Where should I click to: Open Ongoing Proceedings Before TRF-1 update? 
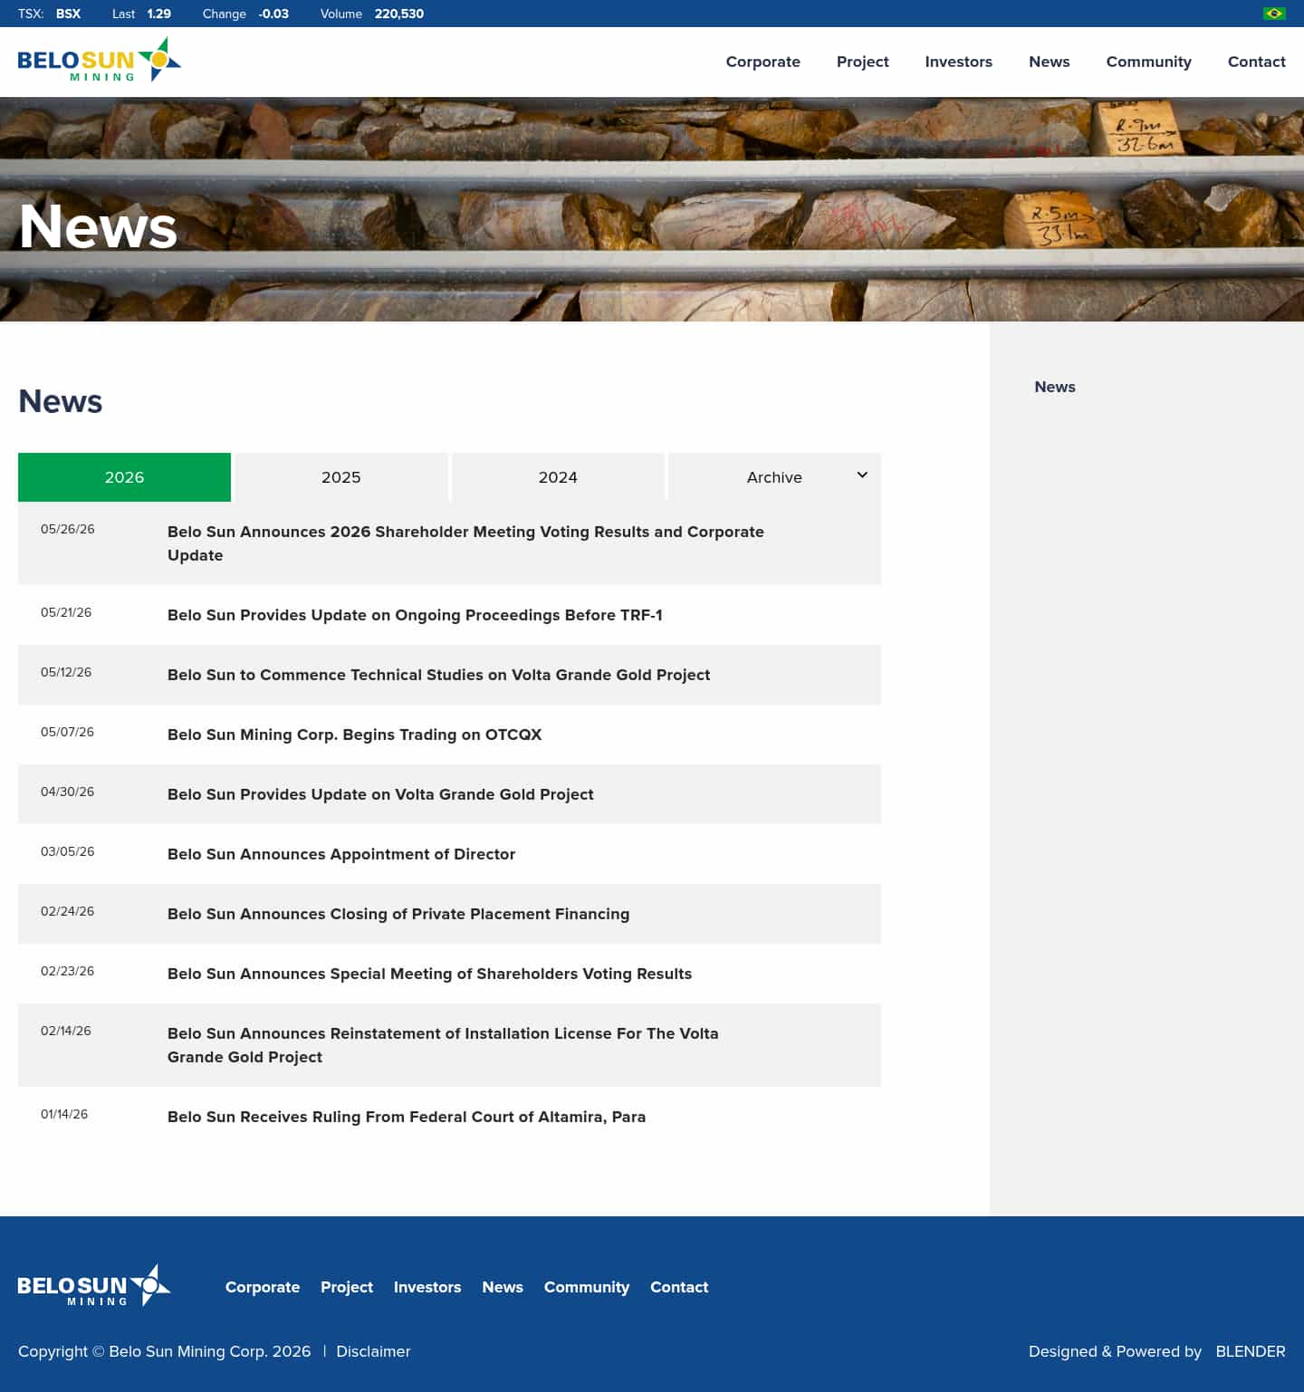(x=415, y=615)
